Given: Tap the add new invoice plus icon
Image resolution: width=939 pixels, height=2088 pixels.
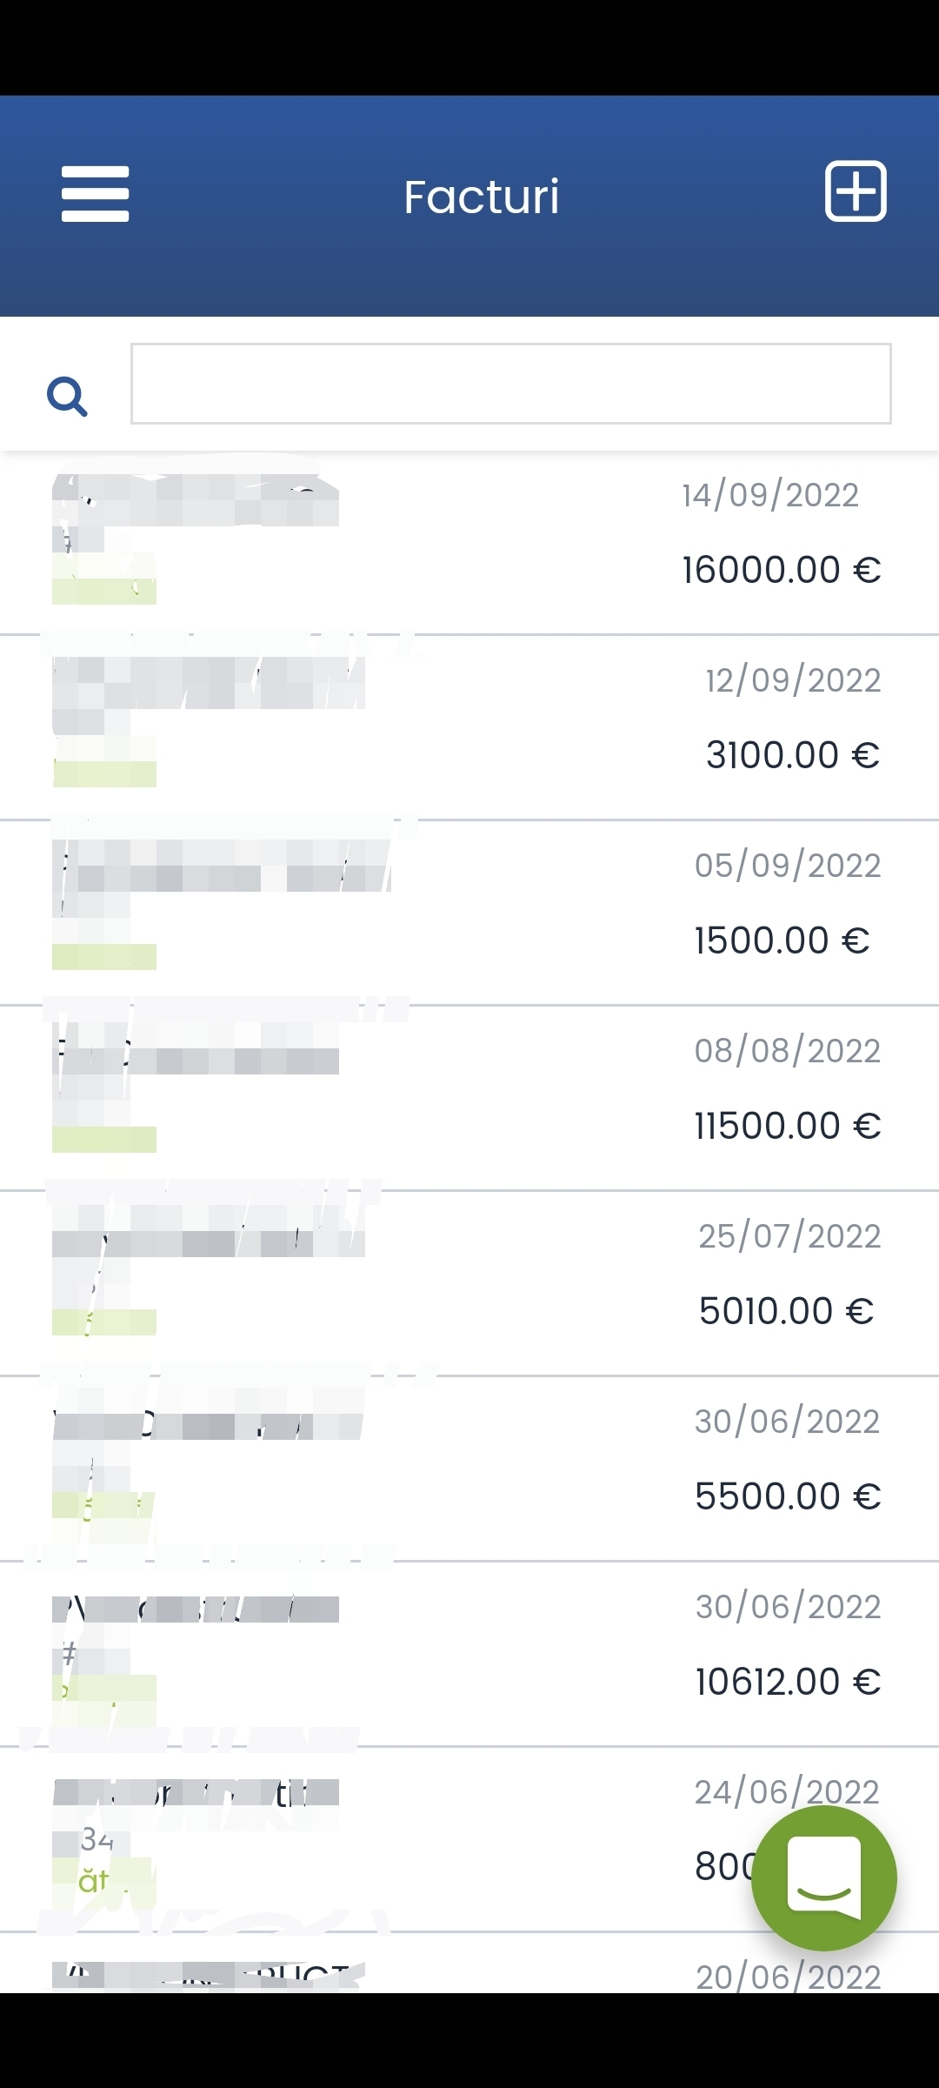Looking at the screenshot, I should [x=855, y=191].
